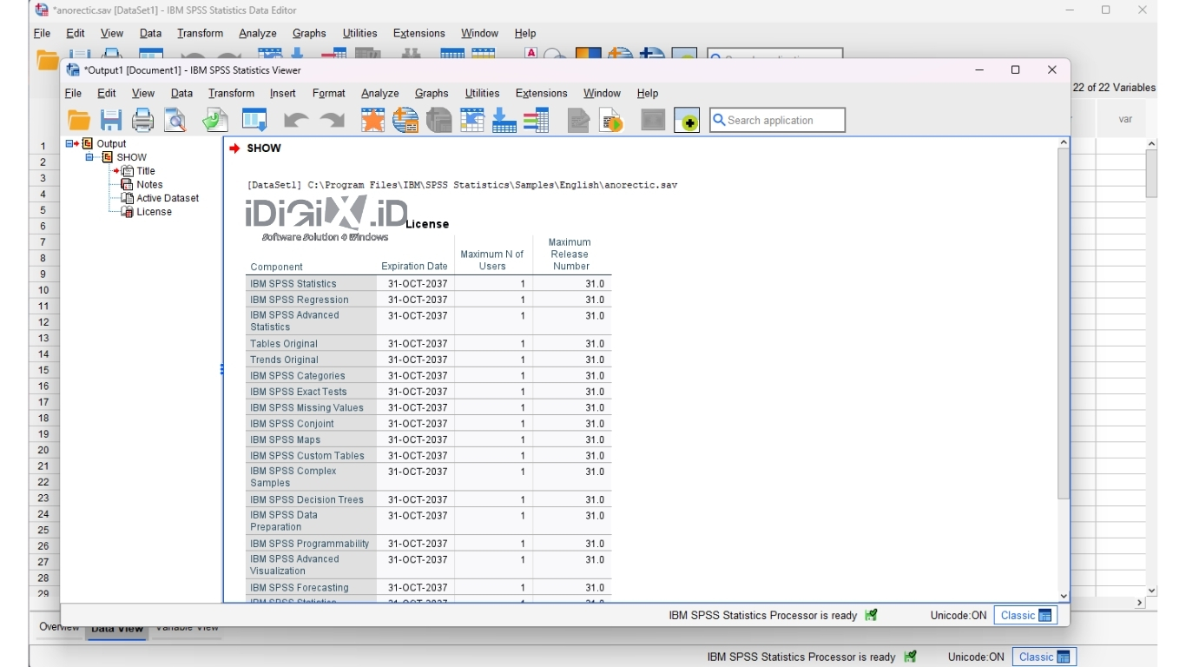
Task: Click the Maximum N of Users column header
Action: [492, 261]
